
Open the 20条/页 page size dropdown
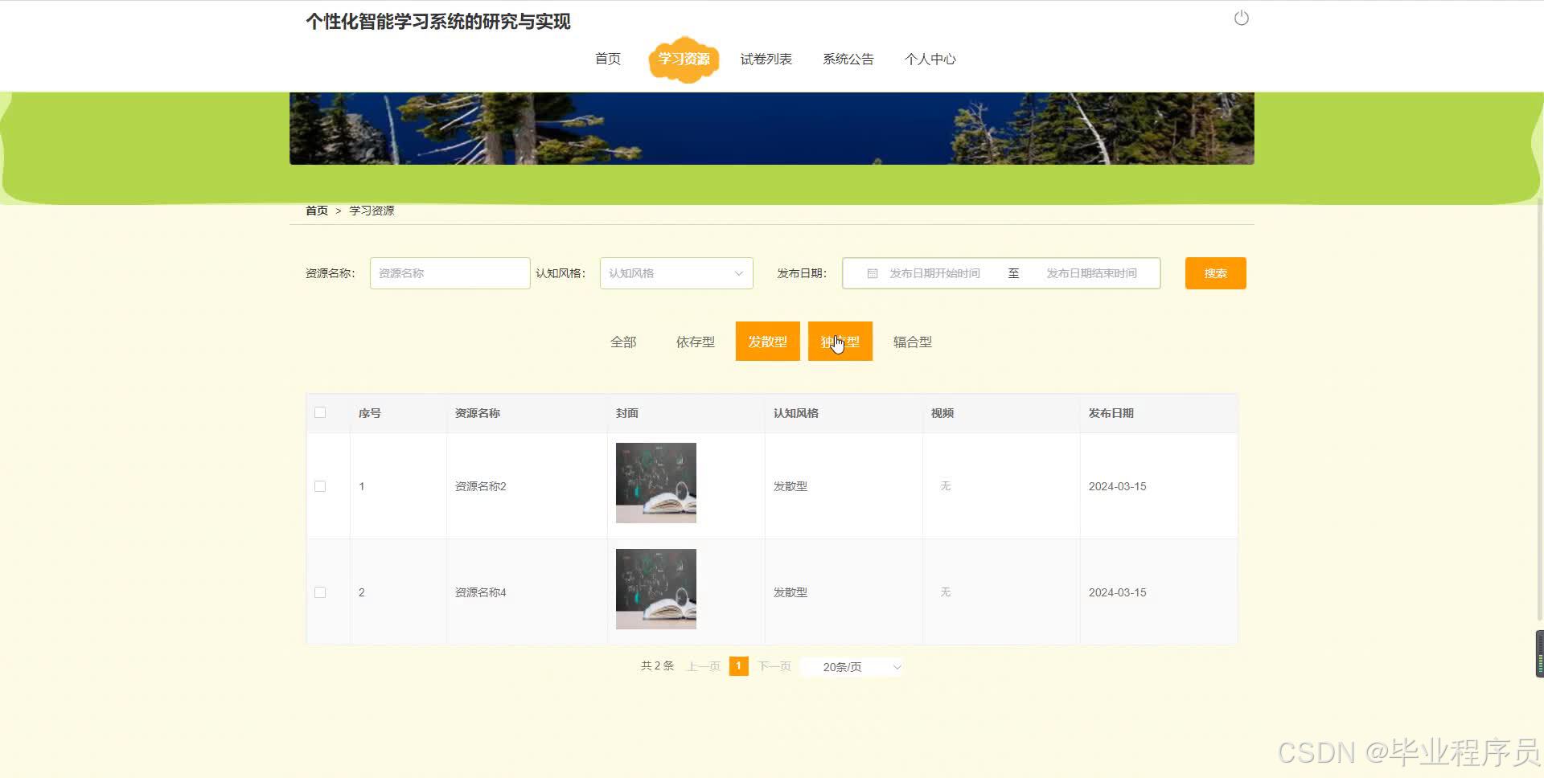(852, 667)
